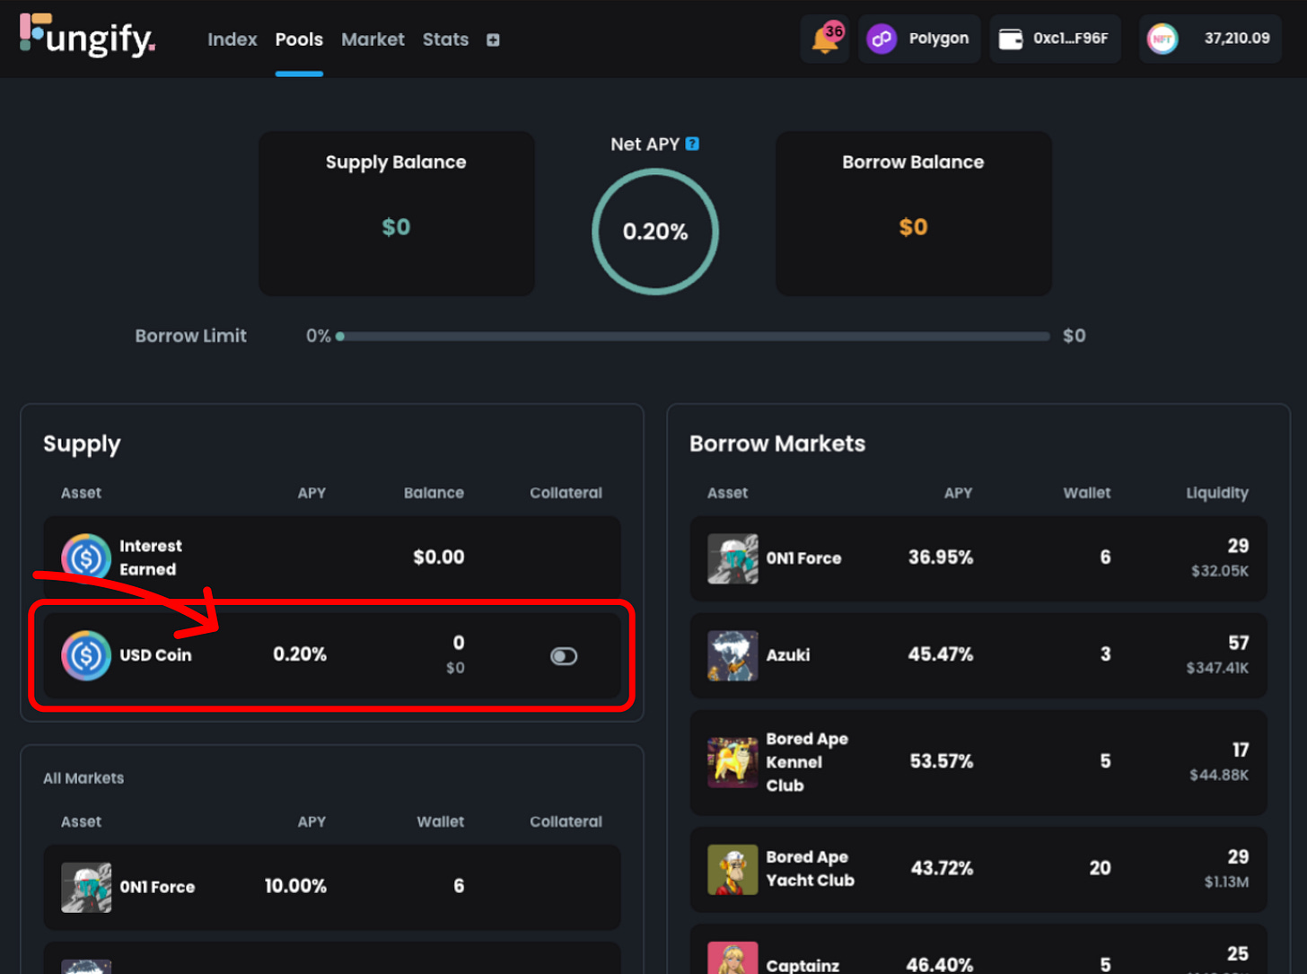
Task: Switch to the Market tab
Action: coord(373,39)
